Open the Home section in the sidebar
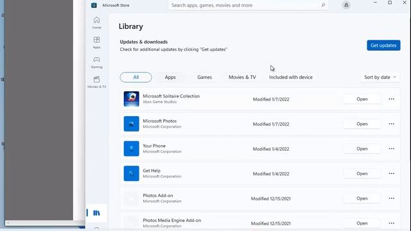The width and height of the screenshot is (411, 231). click(x=96, y=22)
